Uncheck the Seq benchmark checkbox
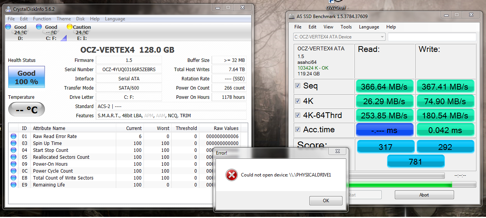 click(297, 86)
